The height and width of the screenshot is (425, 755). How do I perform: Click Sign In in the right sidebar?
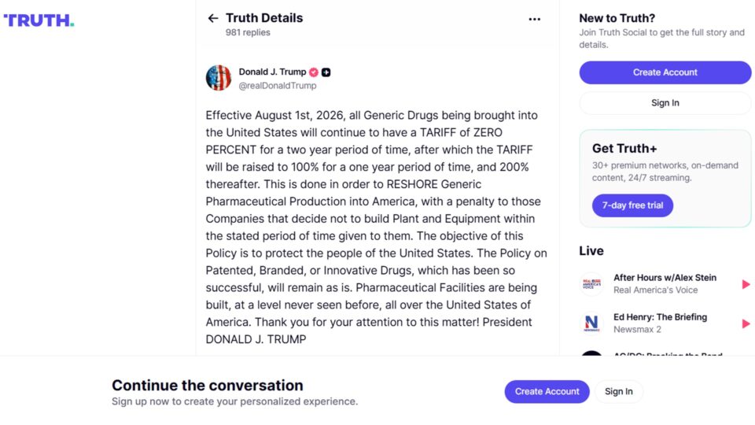[665, 102]
